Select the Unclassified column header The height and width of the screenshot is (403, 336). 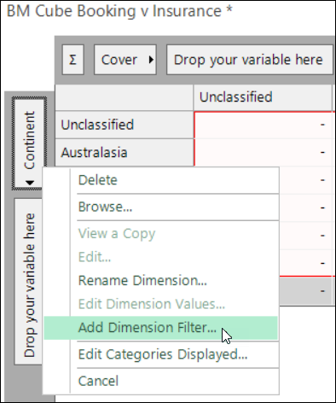(263, 97)
